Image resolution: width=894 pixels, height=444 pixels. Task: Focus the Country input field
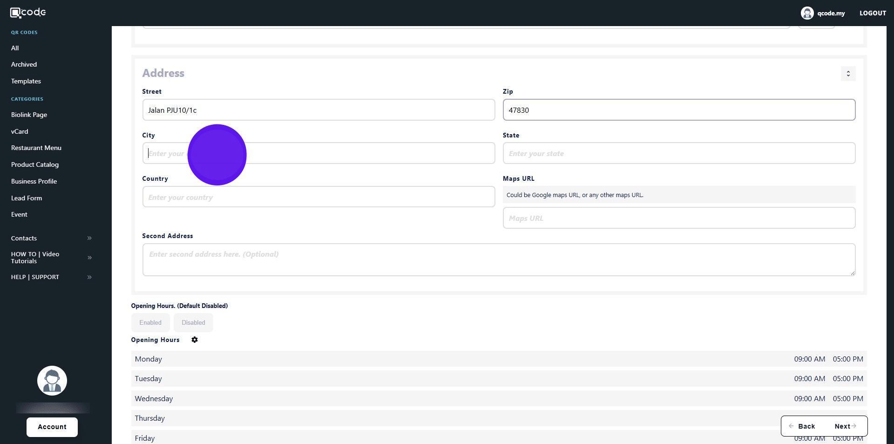coord(318,197)
